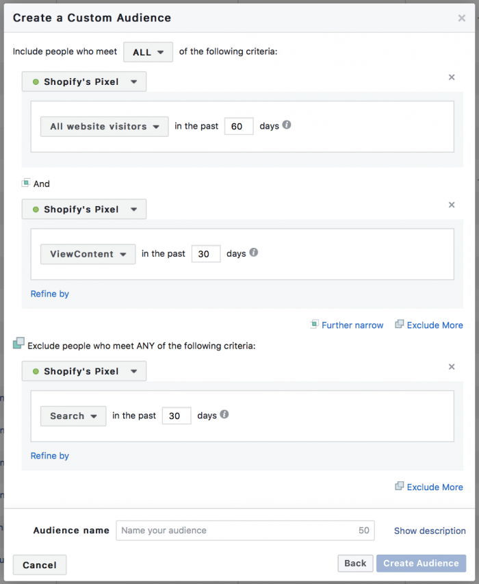Click Refine by under ViewContent

click(50, 294)
